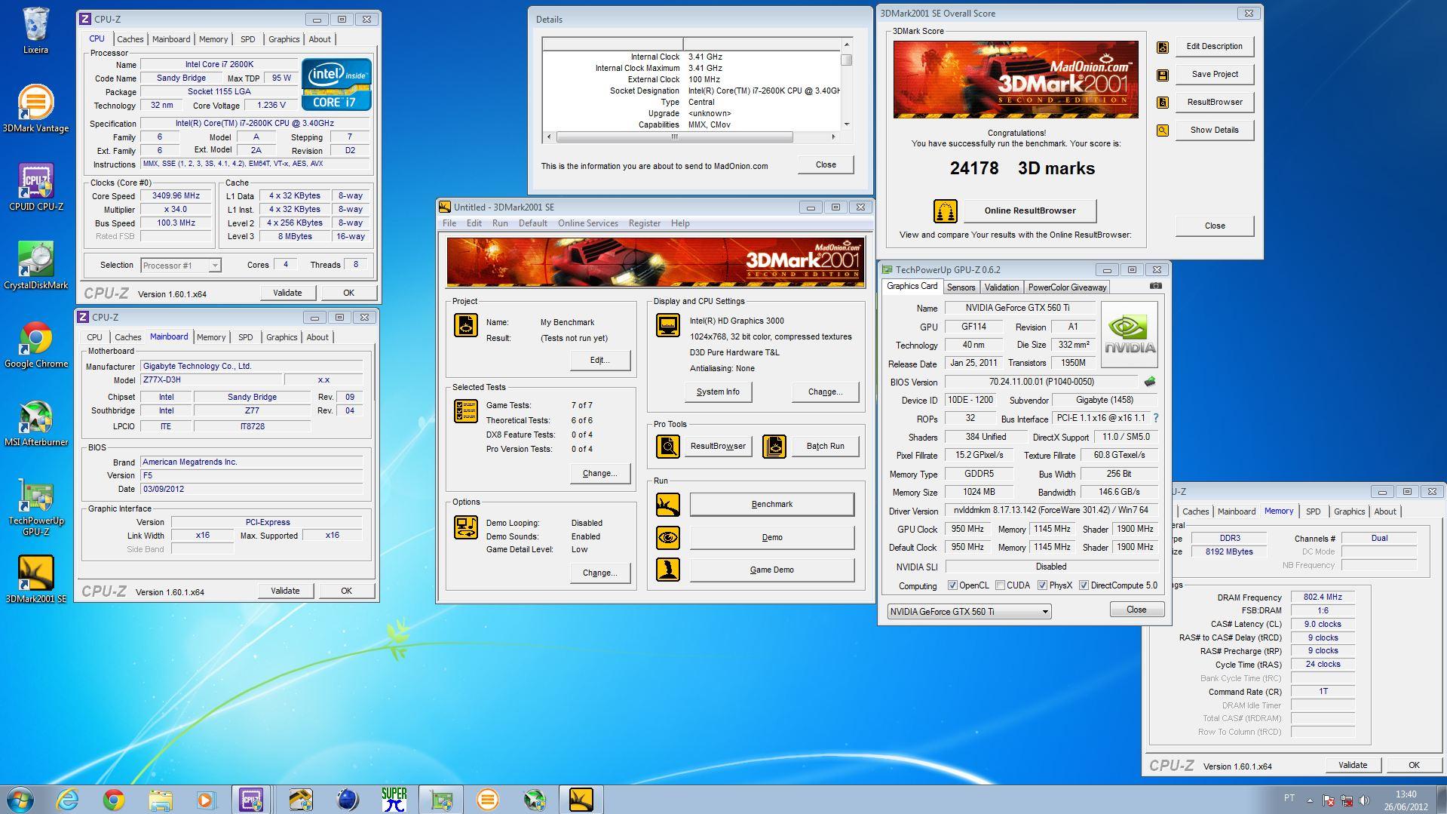
Task: Open TechPowerUp GPU-Z desktop shortcut
Action: pos(35,507)
